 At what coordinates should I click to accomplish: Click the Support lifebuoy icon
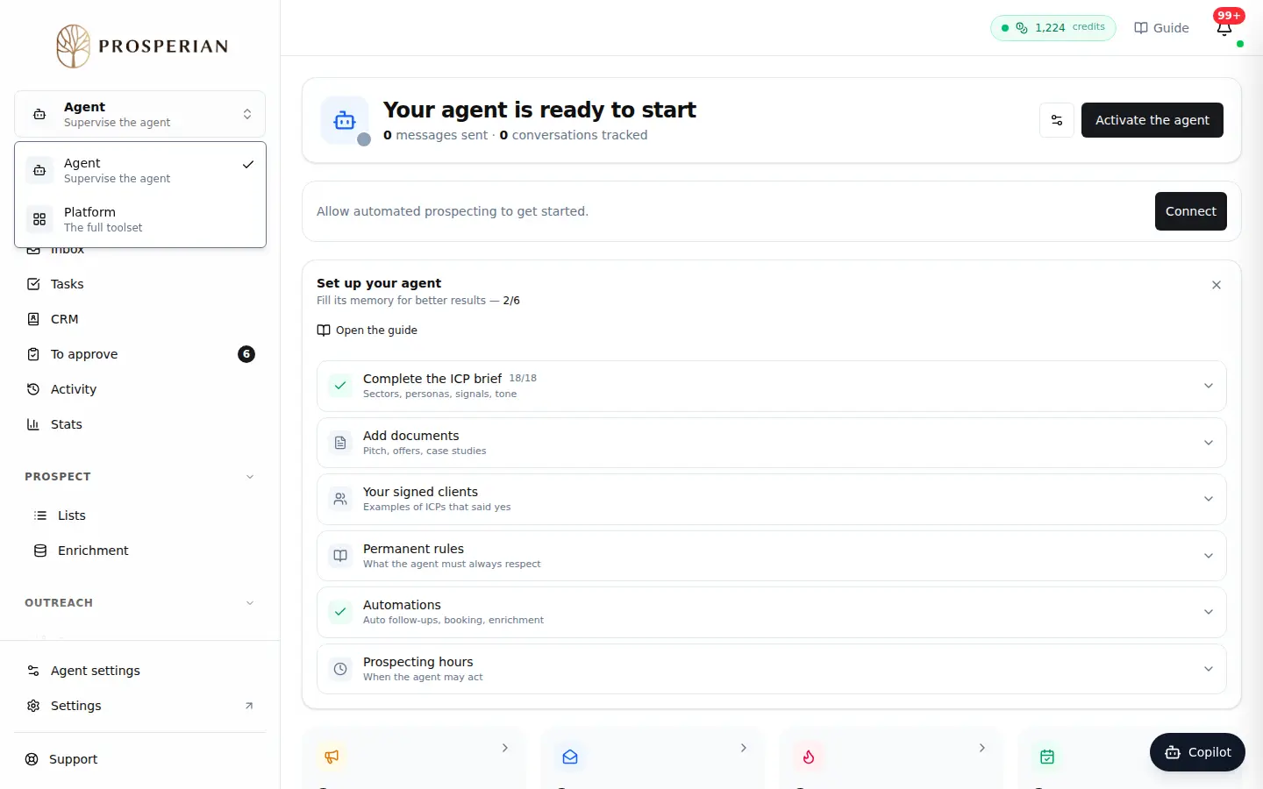[x=32, y=759]
